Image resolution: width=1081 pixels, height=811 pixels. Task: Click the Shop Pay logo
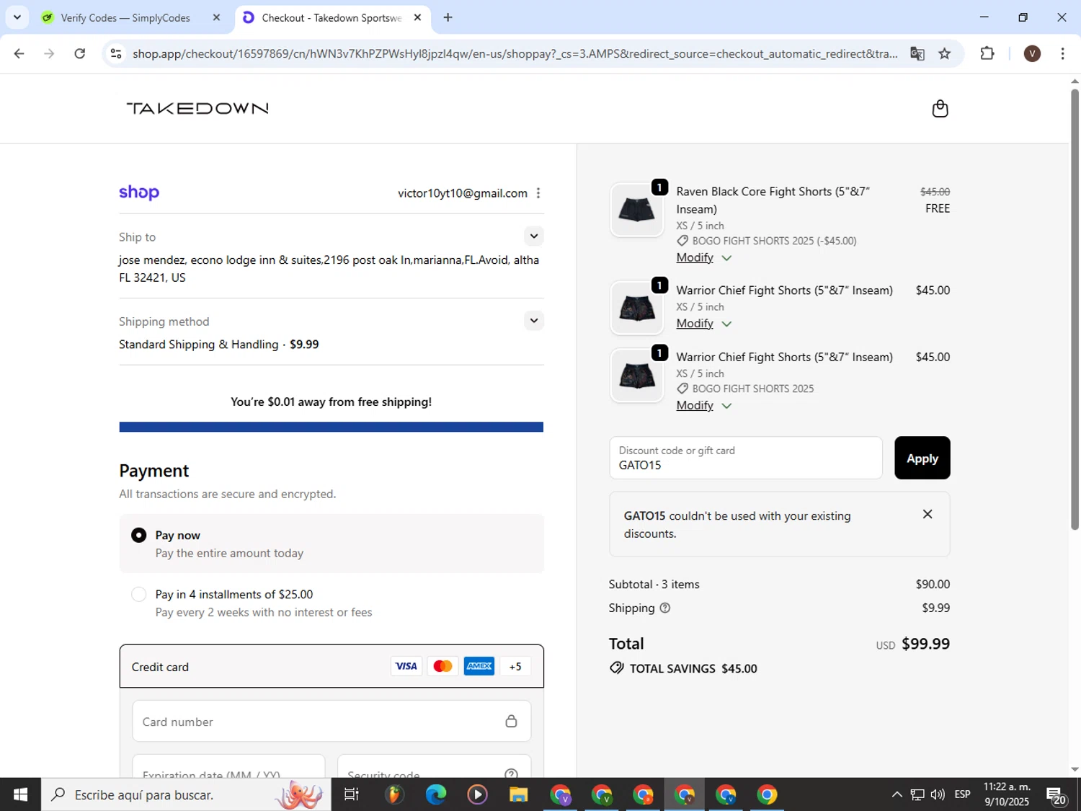point(139,192)
